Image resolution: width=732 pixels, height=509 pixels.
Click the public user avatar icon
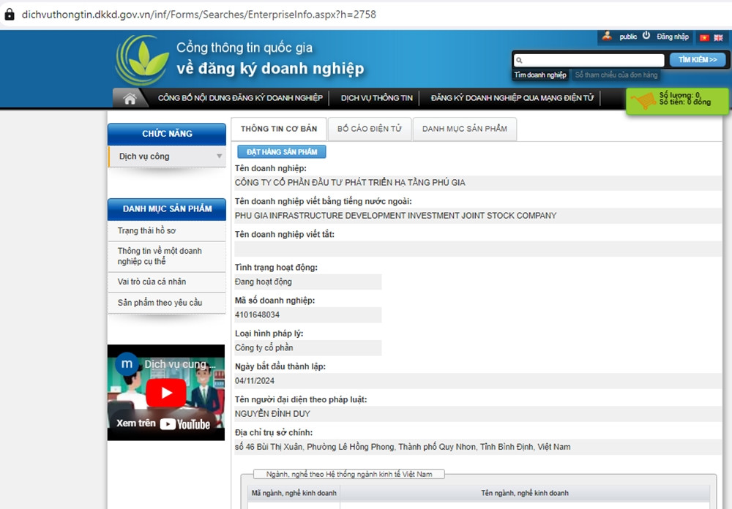tap(606, 36)
